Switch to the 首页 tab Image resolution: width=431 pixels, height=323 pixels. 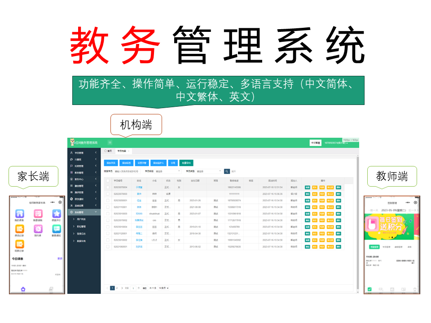coord(108,151)
